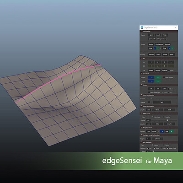Click the blue plus next to Loop
Image resolution: width=183 pixels, height=183 pixels.
pyautogui.click(x=155, y=48)
